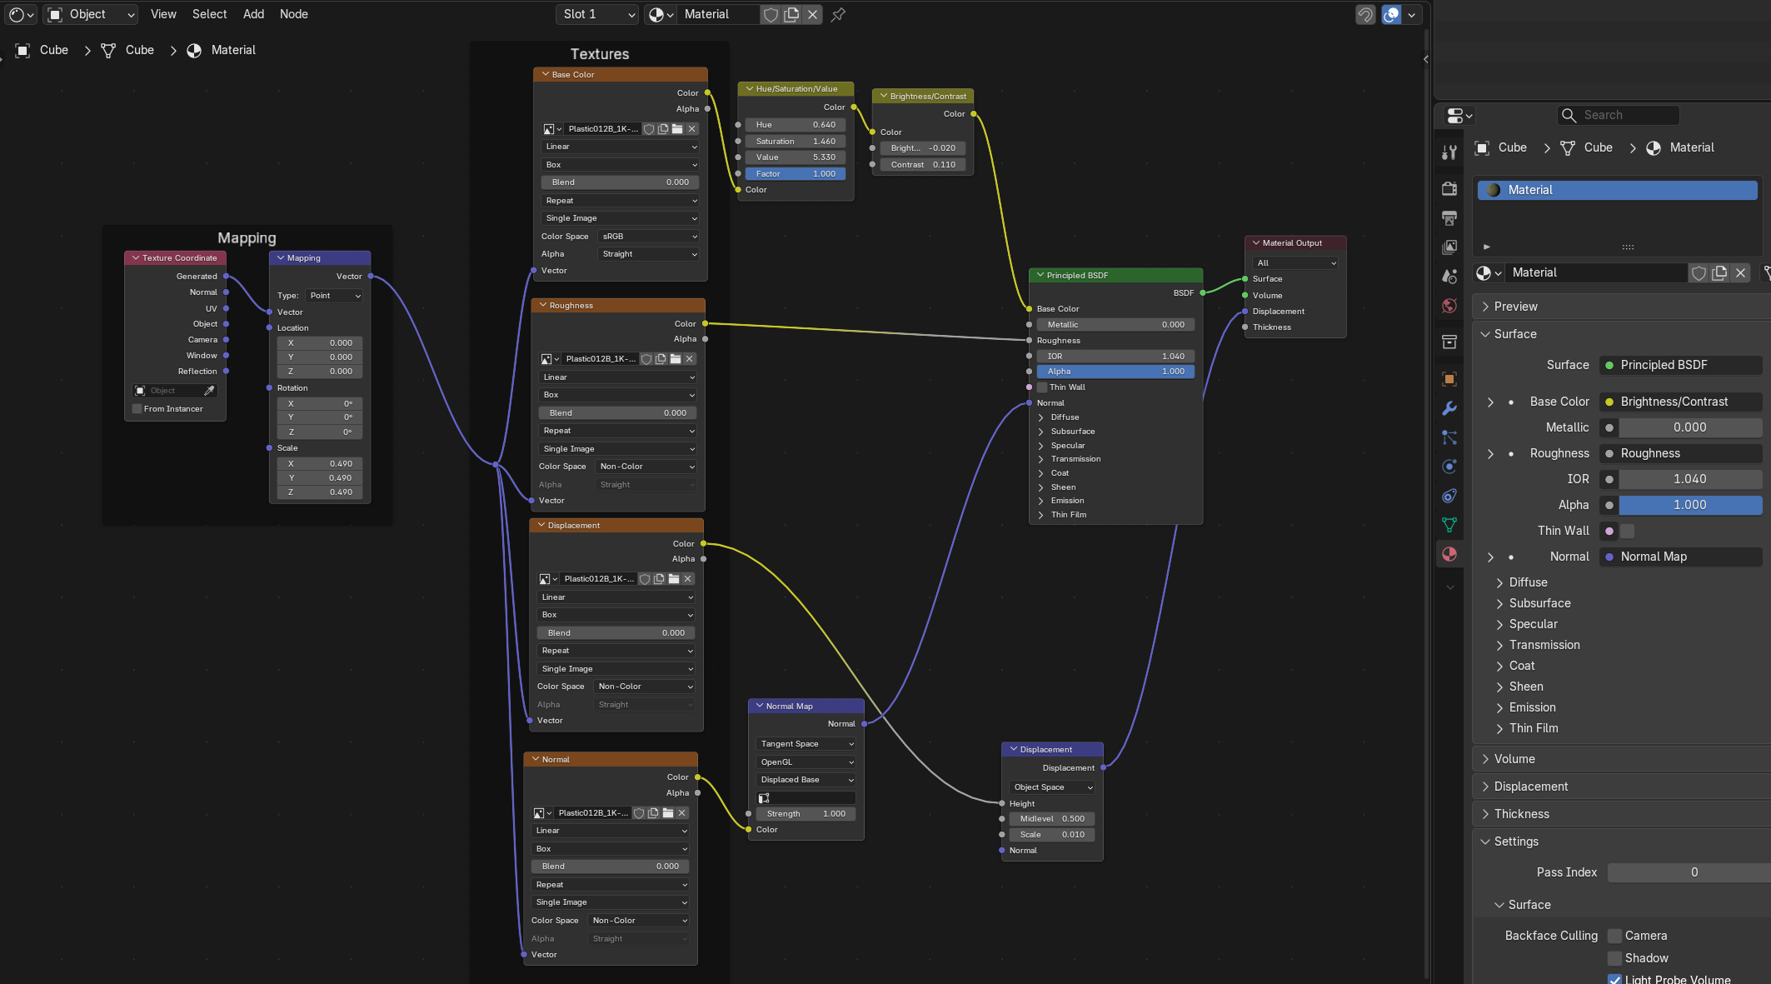This screenshot has height=984, width=1771.
Task: Click Alpha slider on Principled BSDF node
Action: [x=1115, y=372]
